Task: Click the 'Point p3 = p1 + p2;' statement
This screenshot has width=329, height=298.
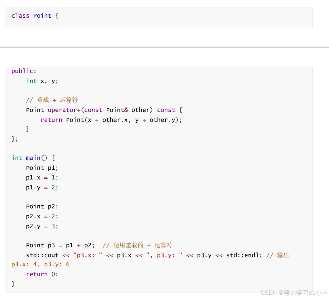Action: click(x=60, y=245)
